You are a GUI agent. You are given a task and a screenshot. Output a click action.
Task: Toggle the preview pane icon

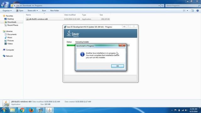(192, 11)
